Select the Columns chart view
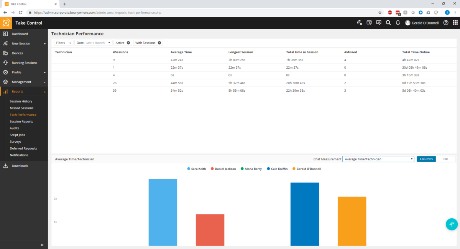Screen dimensions: 460x249 click(426, 159)
